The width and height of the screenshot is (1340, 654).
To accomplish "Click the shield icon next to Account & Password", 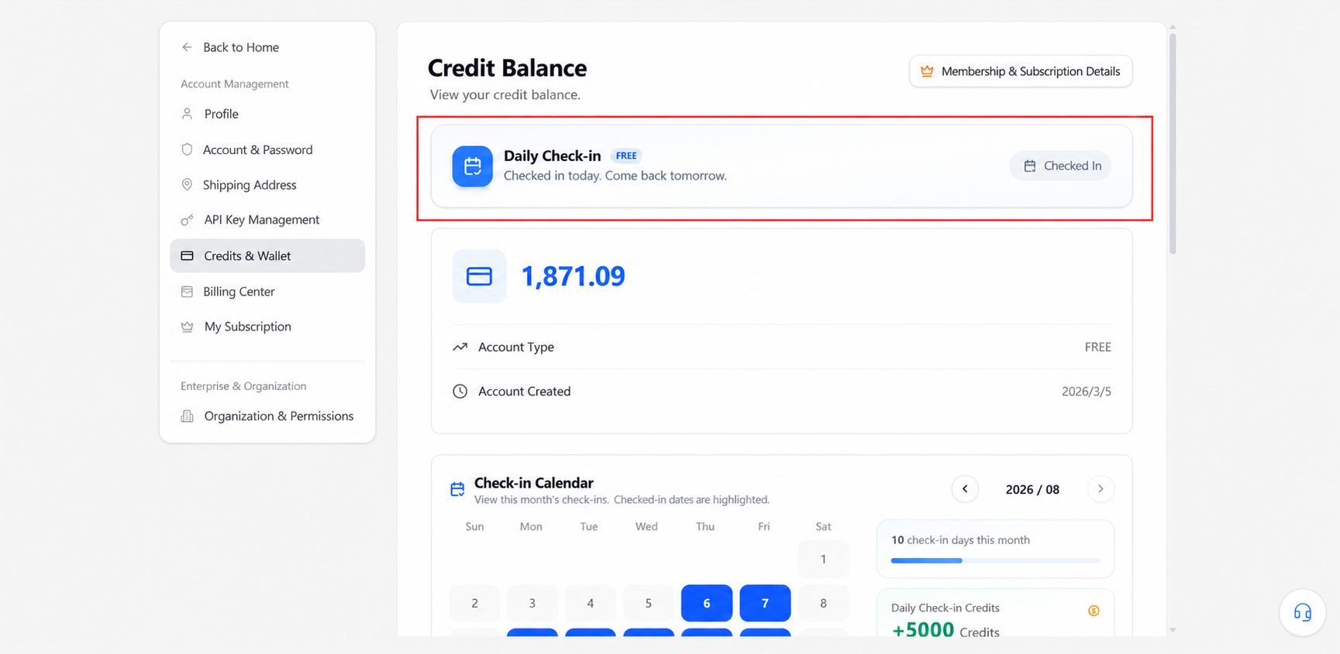I will coord(187,149).
